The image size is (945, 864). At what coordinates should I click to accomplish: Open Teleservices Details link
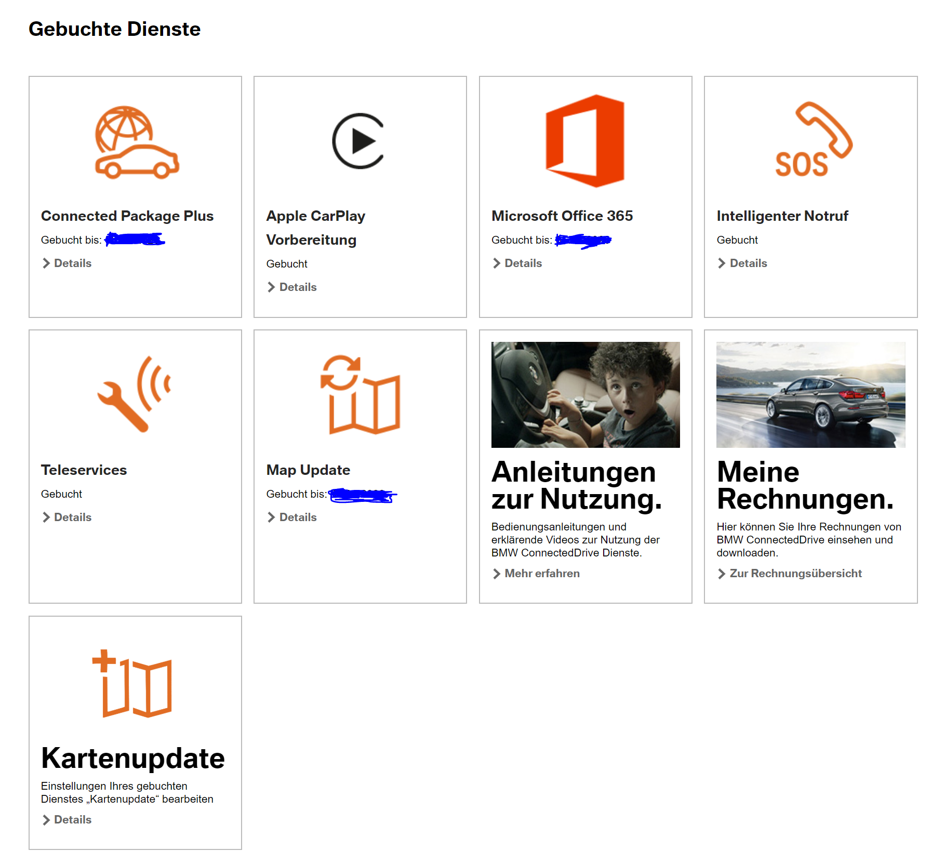click(72, 517)
